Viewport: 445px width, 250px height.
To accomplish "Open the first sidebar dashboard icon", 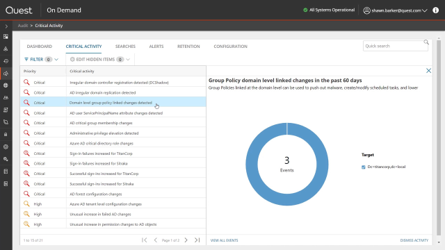I will tap(6, 37).
